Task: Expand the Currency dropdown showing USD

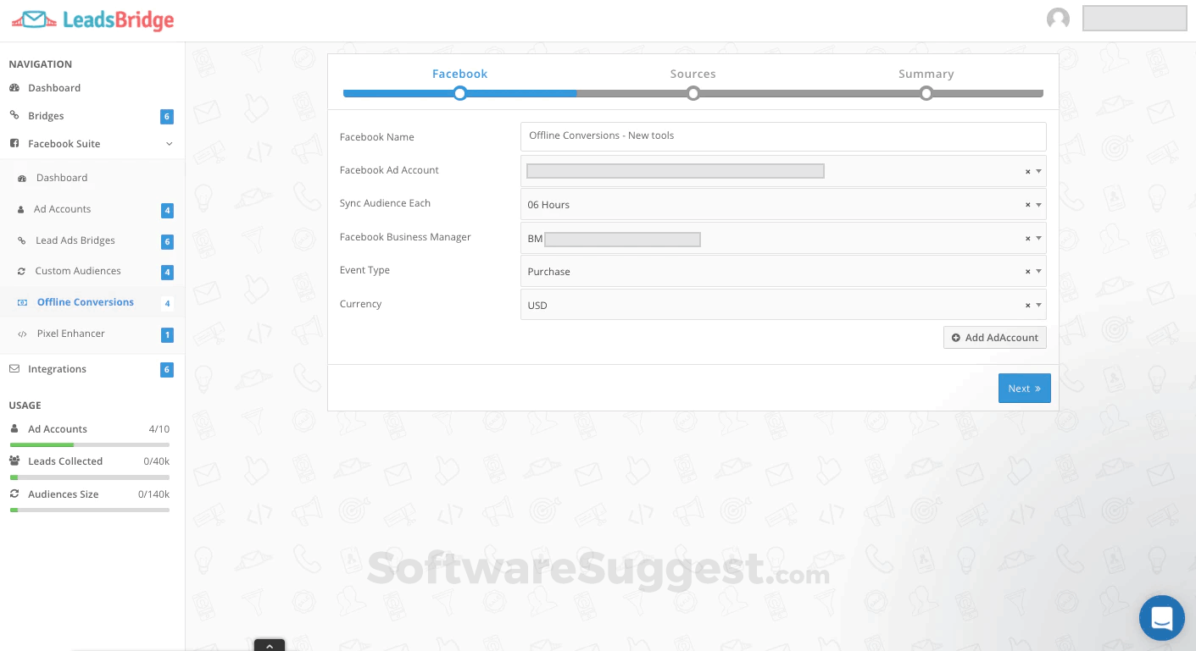Action: 1038,305
